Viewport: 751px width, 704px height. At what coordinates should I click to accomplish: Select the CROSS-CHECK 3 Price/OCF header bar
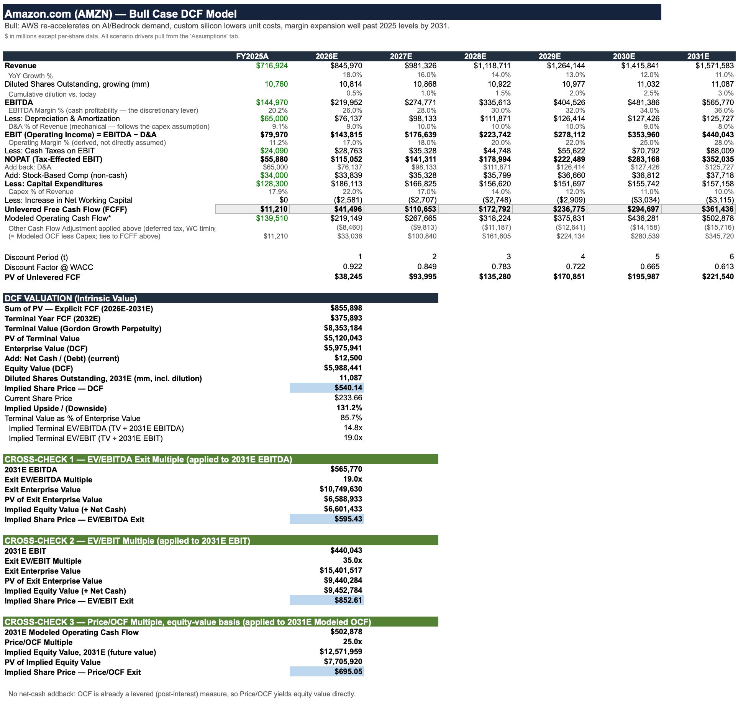tap(220, 622)
